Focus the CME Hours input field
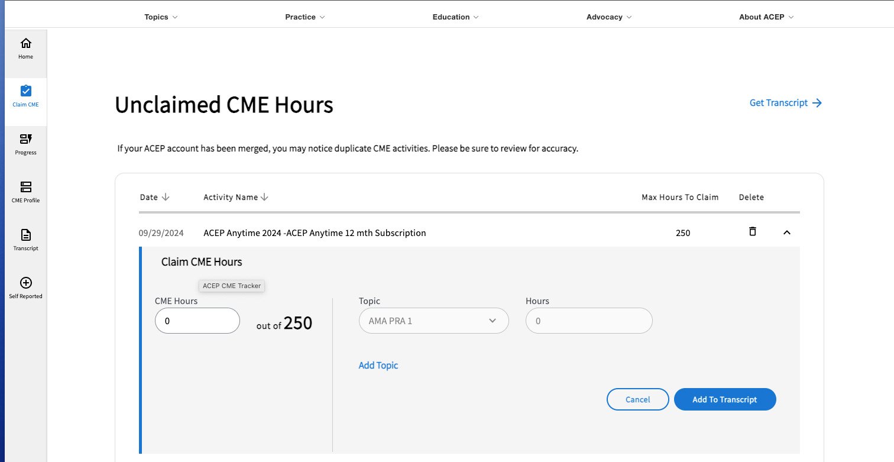This screenshot has height=462, width=894. pos(197,321)
